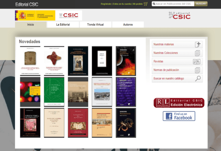Click the Regístrate link

[x=106, y=4]
